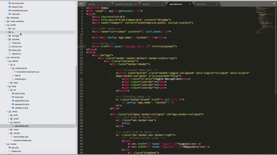This screenshot has height=155, width=277.
Task: Click PHP file icon beside services.php
Action: pyautogui.click(x=10, y=3)
